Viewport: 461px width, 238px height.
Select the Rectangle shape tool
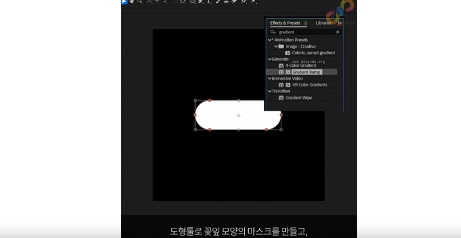(x=193, y=2)
